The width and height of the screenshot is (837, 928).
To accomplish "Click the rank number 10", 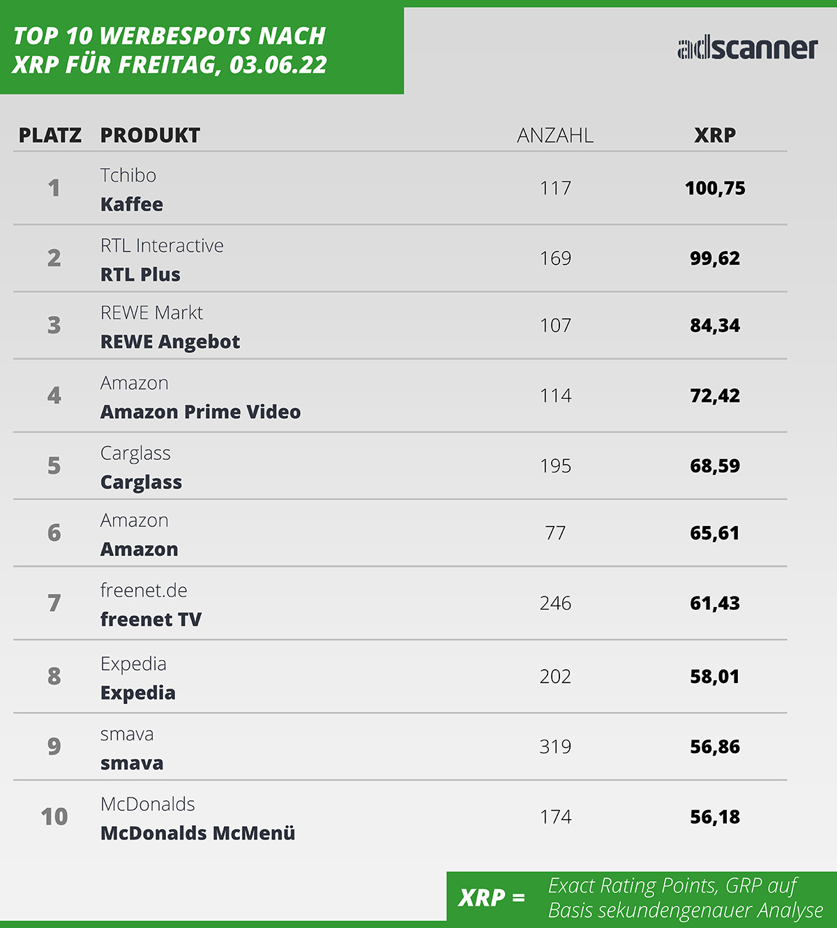I will tap(54, 816).
